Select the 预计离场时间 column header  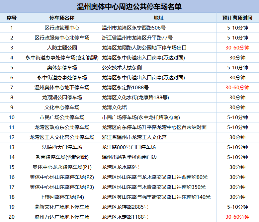[237, 18]
